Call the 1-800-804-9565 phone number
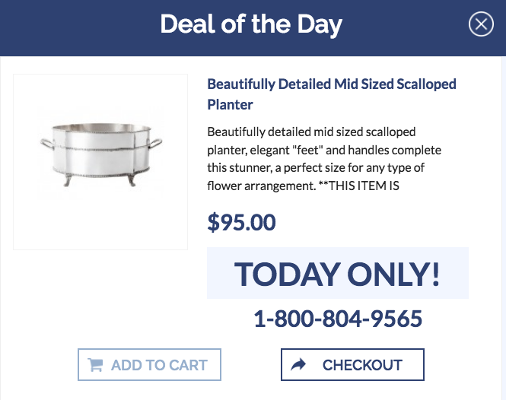This screenshot has height=400, width=506. coord(337,319)
